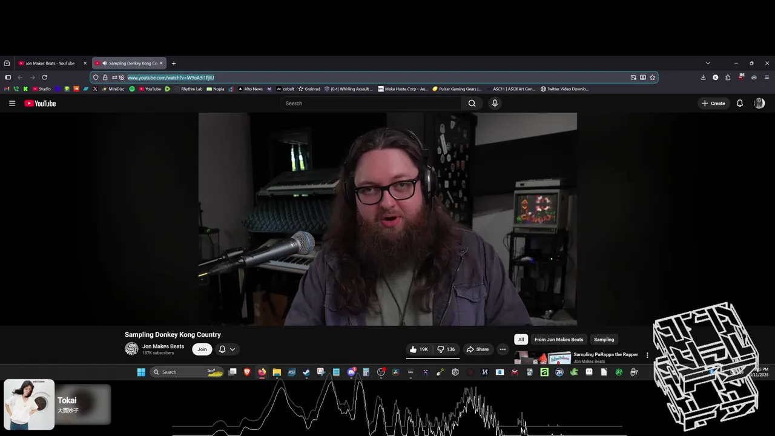Open the Nopia bookmark
The width and height of the screenshot is (775, 436).
coord(216,89)
